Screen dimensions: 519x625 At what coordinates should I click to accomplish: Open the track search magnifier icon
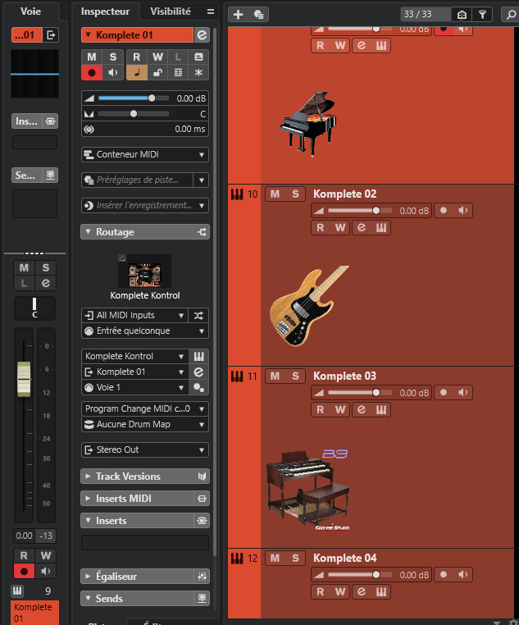[x=510, y=14]
